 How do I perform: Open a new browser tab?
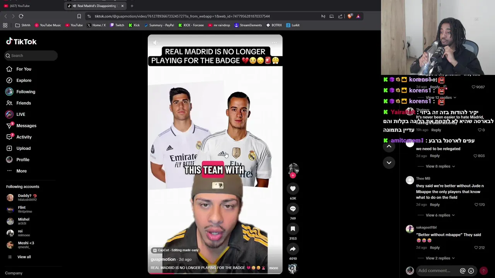(x=132, y=6)
